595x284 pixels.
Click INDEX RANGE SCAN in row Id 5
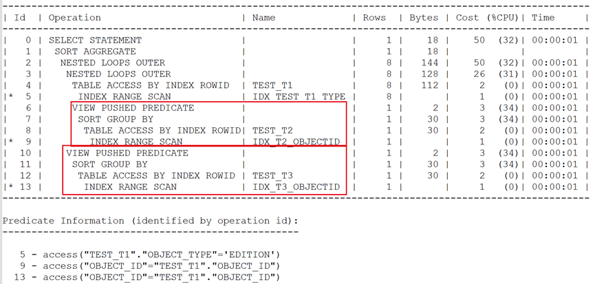[125, 97]
